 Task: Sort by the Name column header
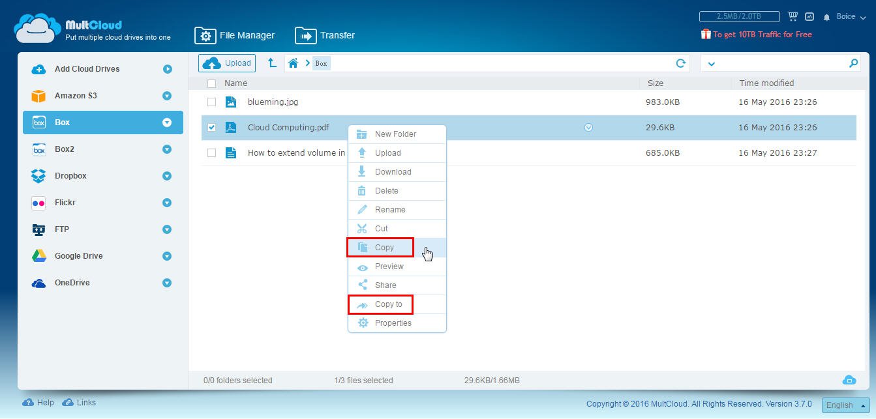pos(235,83)
